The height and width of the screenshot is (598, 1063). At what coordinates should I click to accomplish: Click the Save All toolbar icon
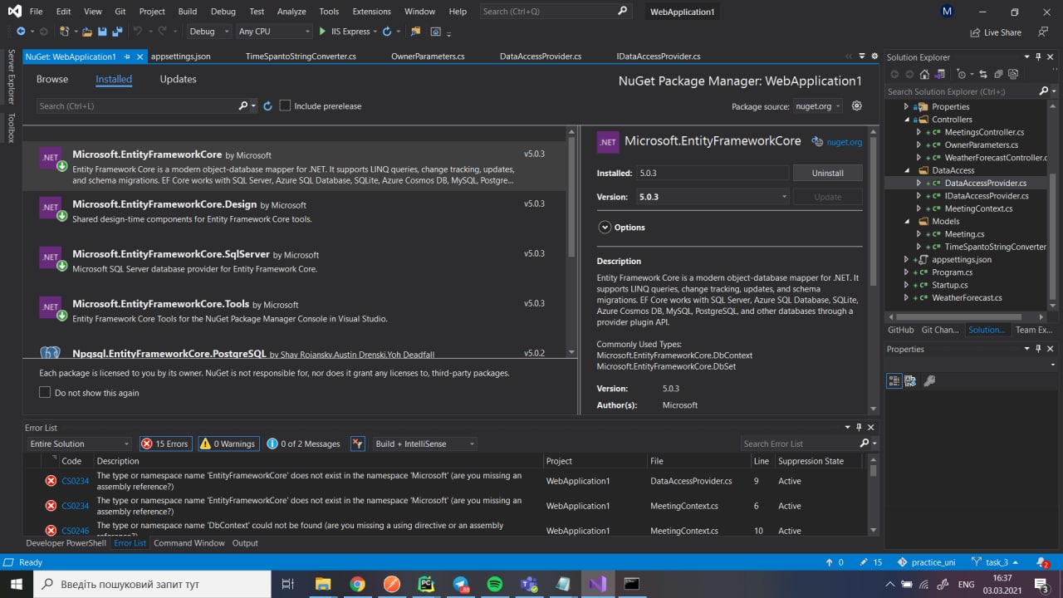click(x=116, y=32)
